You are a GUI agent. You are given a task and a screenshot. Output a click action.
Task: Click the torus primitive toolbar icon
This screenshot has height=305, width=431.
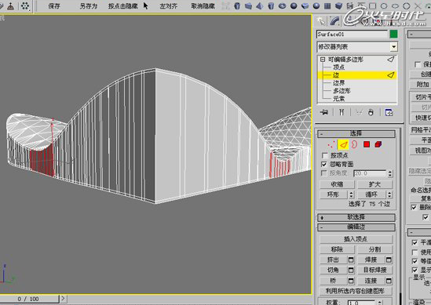coord(282,5)
